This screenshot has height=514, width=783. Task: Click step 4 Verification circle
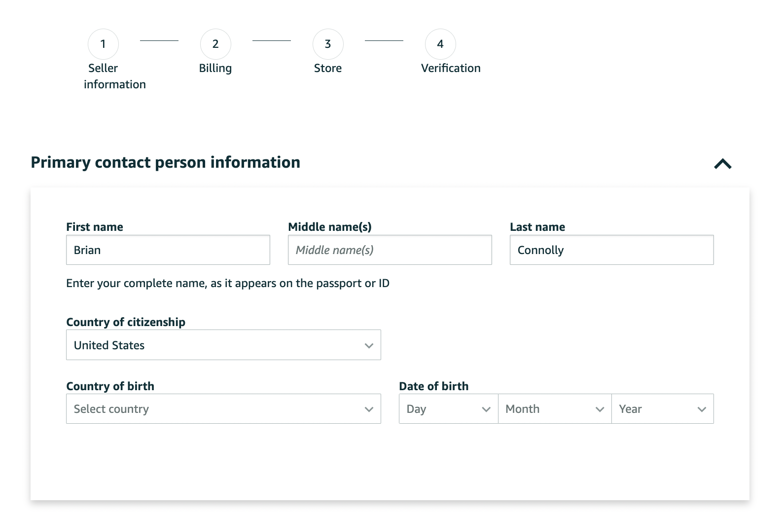pyautogui.click(x=440, y=44)
